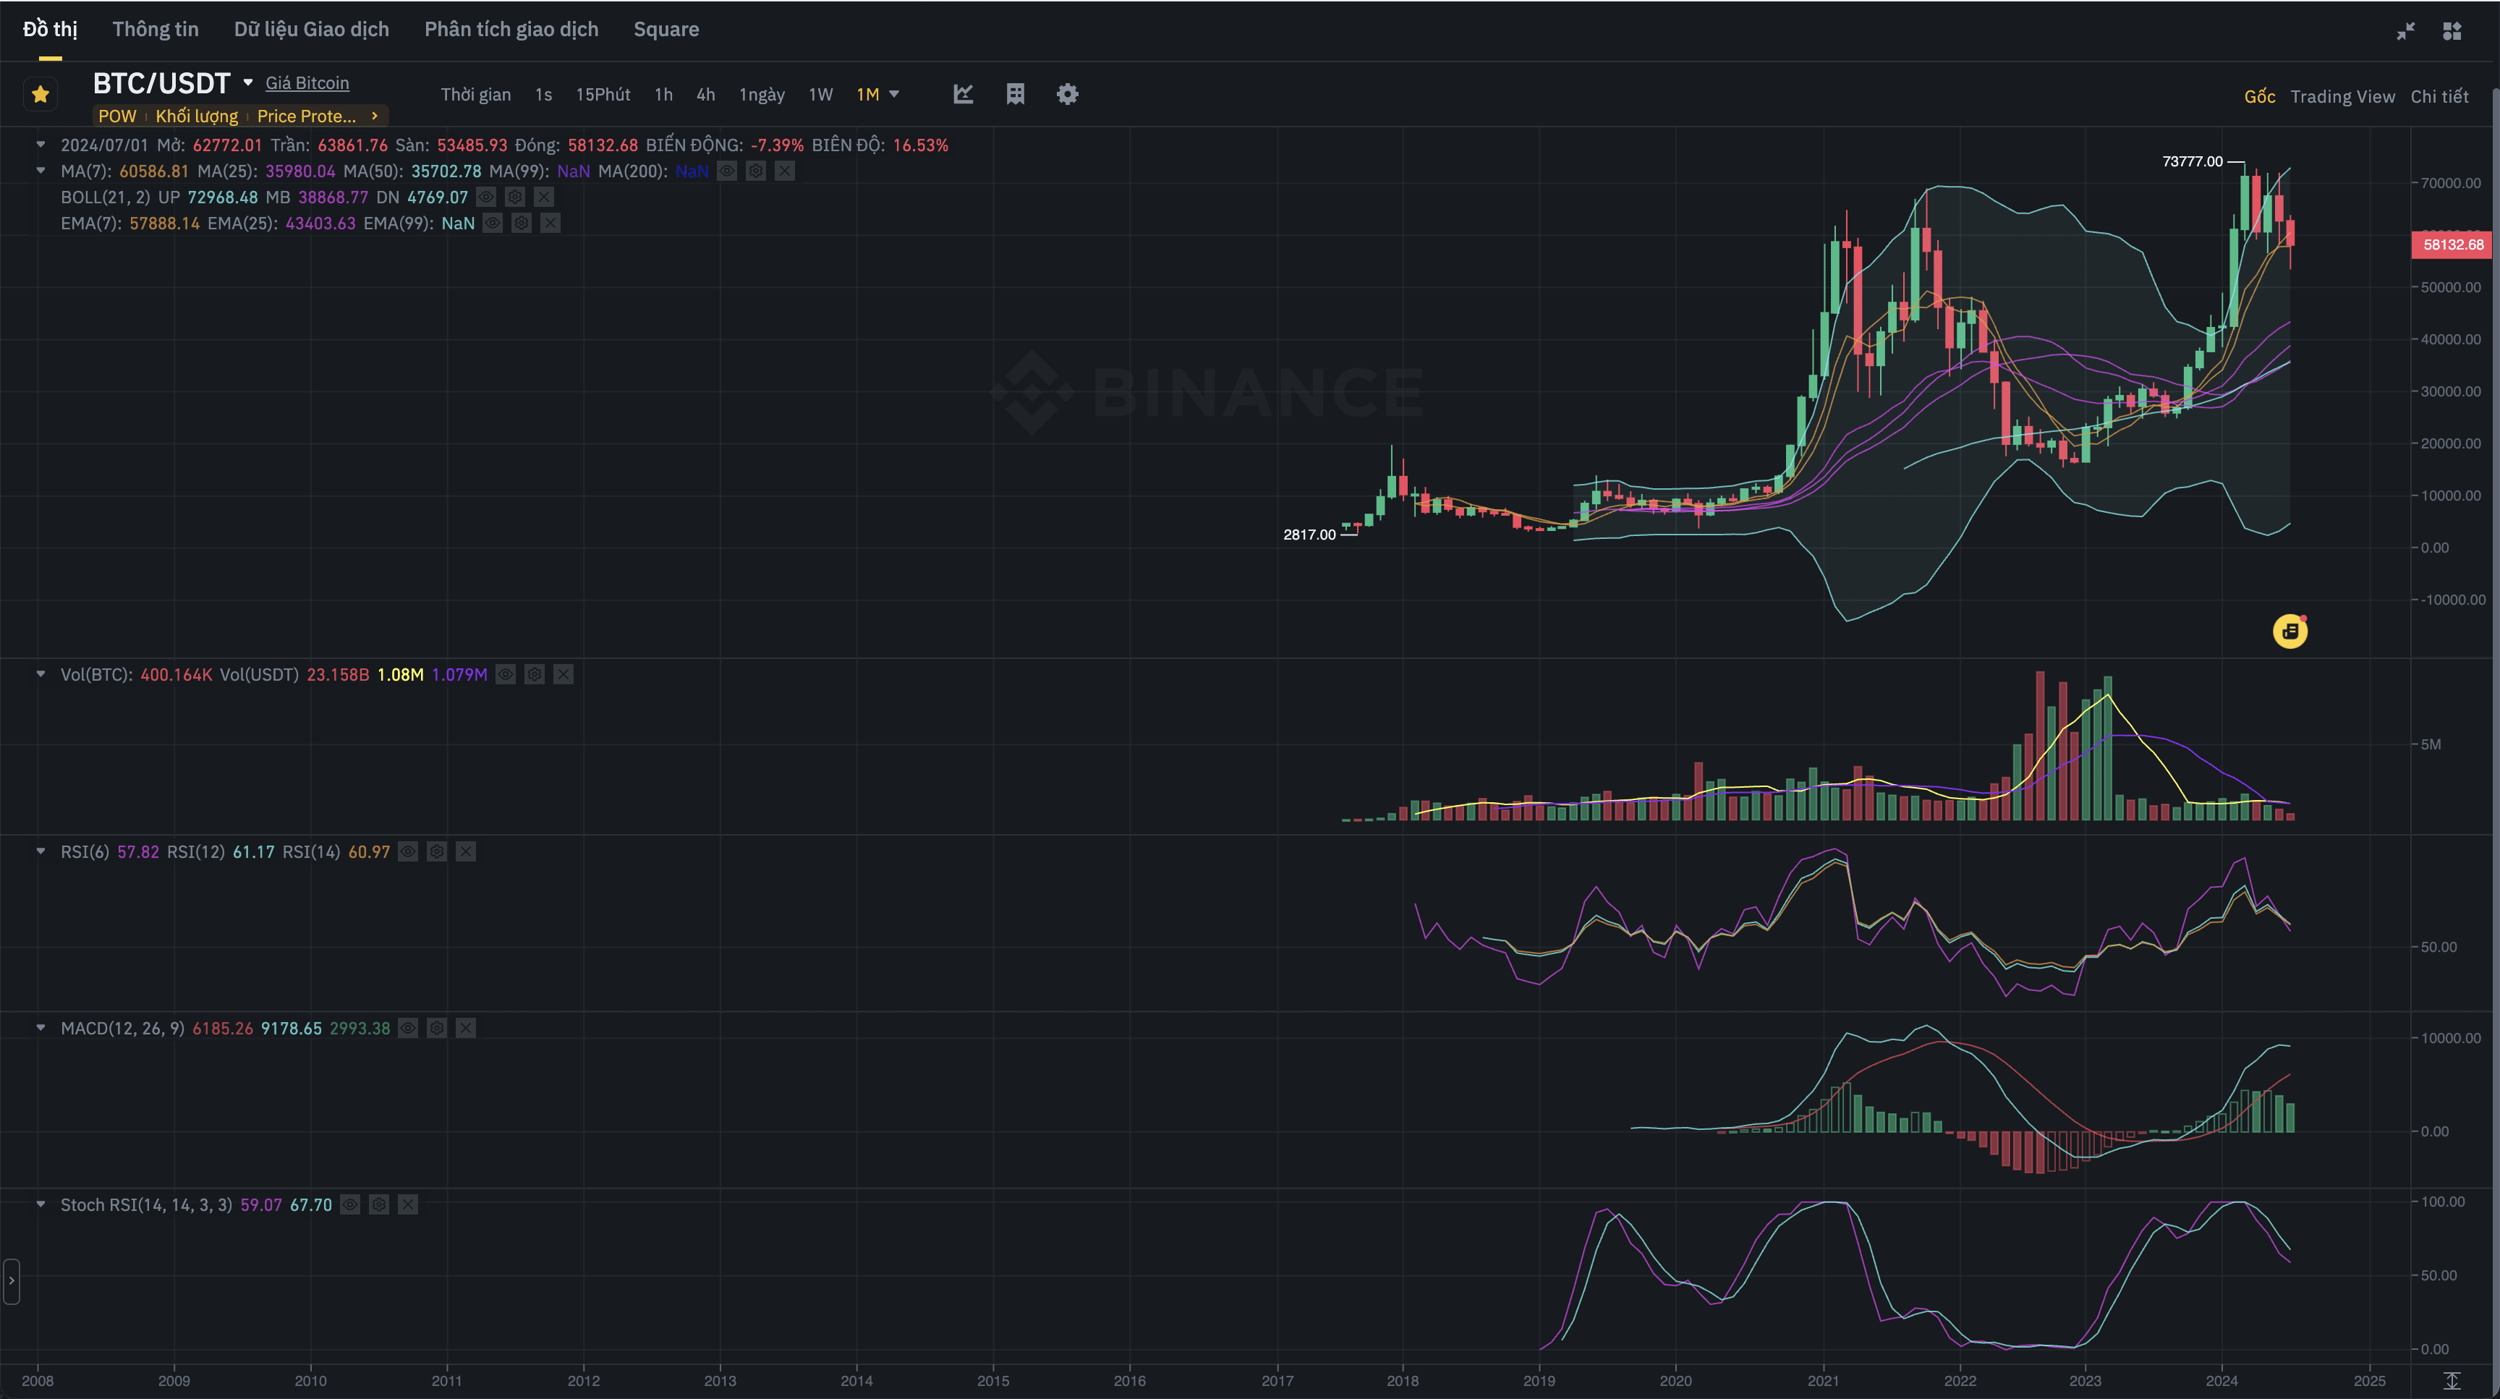
Task: Toggle Vol indicator visibility eye icon
Action: (x=506, y=674)
